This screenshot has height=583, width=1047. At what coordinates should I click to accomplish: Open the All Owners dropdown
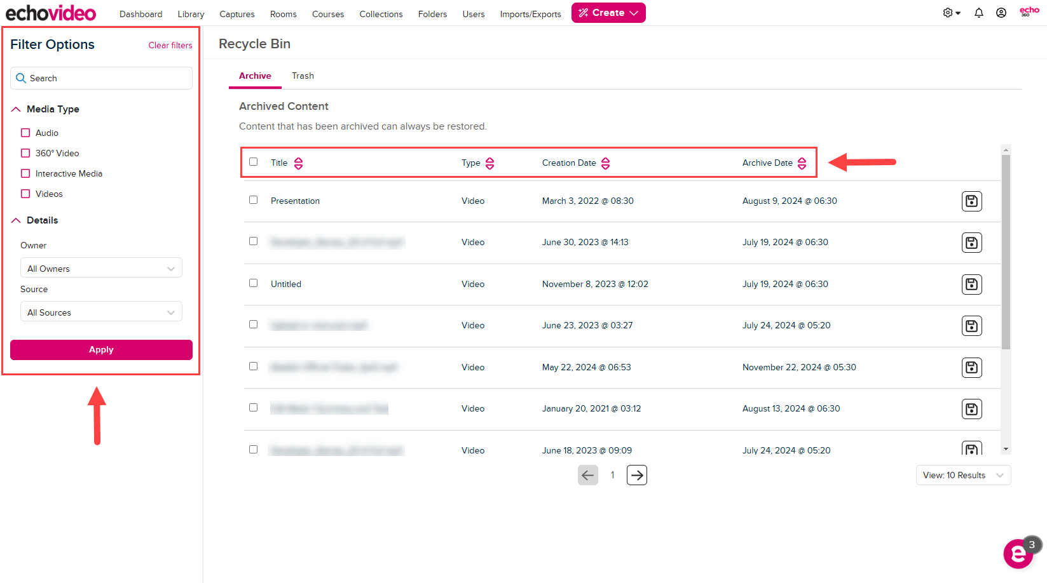tap(101, 269)
